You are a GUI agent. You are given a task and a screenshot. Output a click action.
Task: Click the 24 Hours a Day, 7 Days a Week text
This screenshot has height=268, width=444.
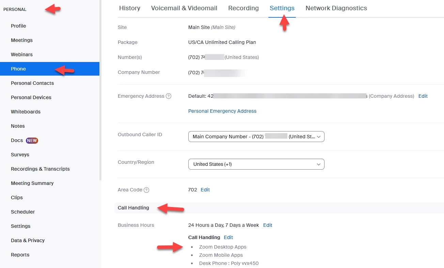click(223, 225)
